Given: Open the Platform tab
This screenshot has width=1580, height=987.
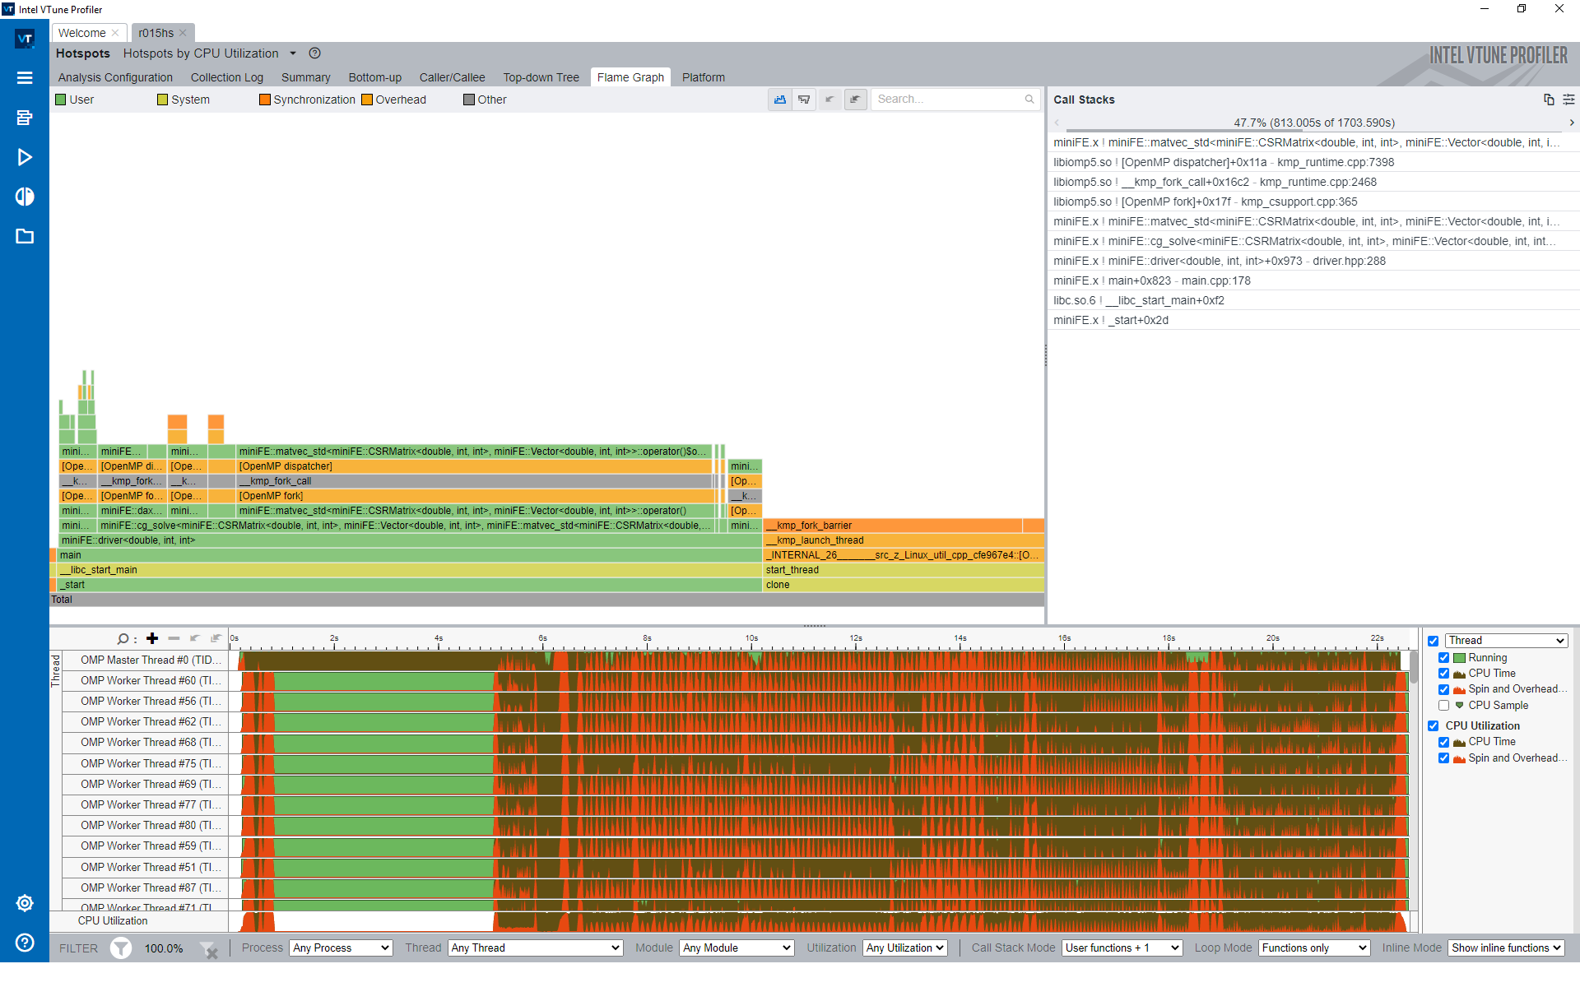Looking at the screenshot, I should tap(704, 77).
